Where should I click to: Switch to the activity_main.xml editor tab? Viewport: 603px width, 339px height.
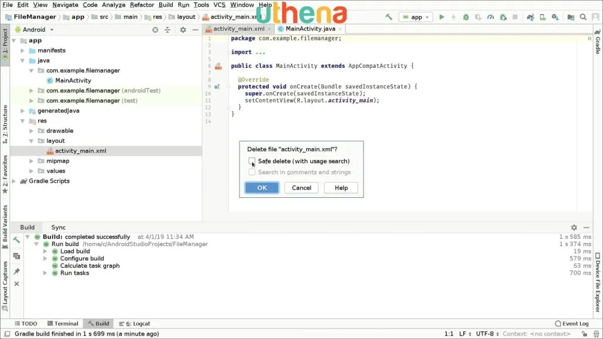click(x=238, y=29)
